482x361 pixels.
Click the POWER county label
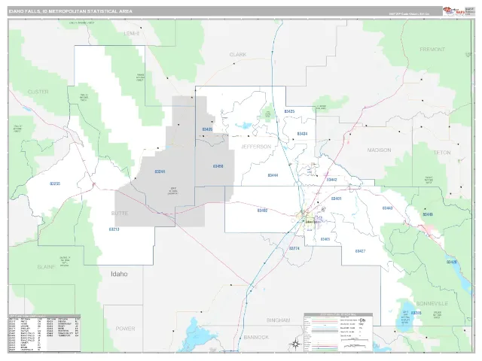coord(126,329)
